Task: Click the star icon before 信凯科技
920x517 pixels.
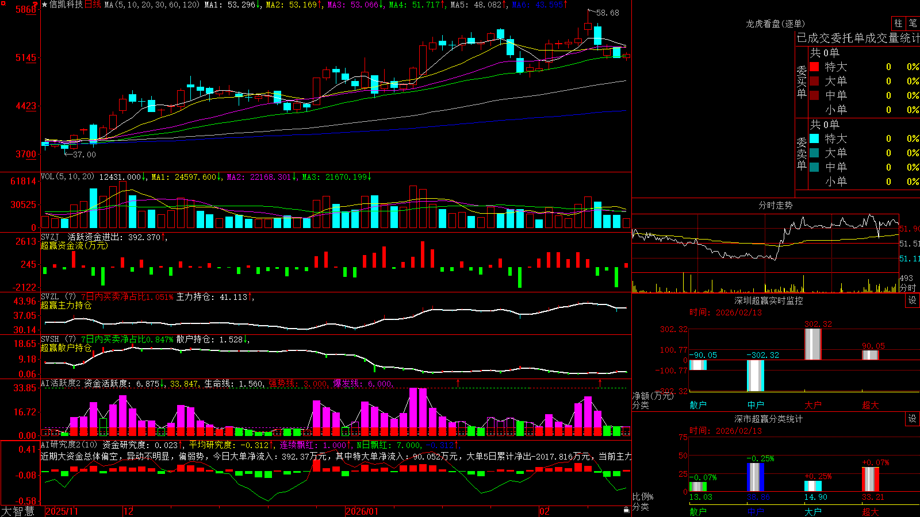Action: (x=44, y=5)
